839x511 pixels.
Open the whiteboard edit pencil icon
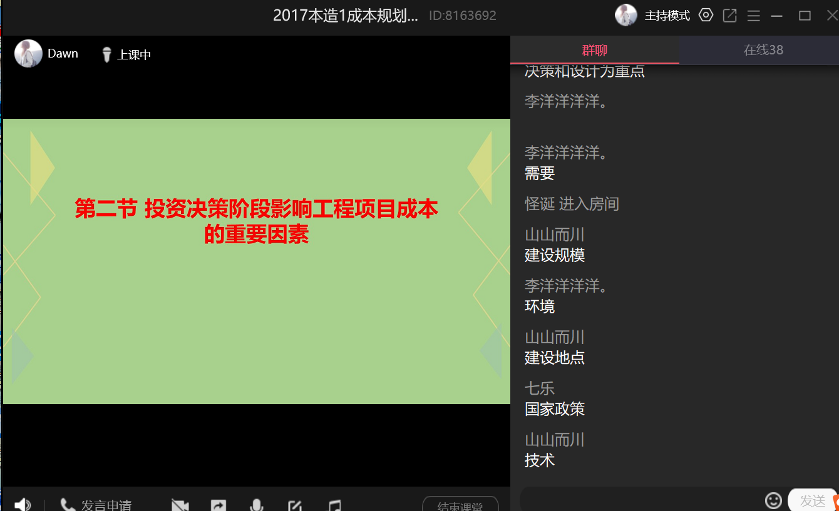coord(295,505)
